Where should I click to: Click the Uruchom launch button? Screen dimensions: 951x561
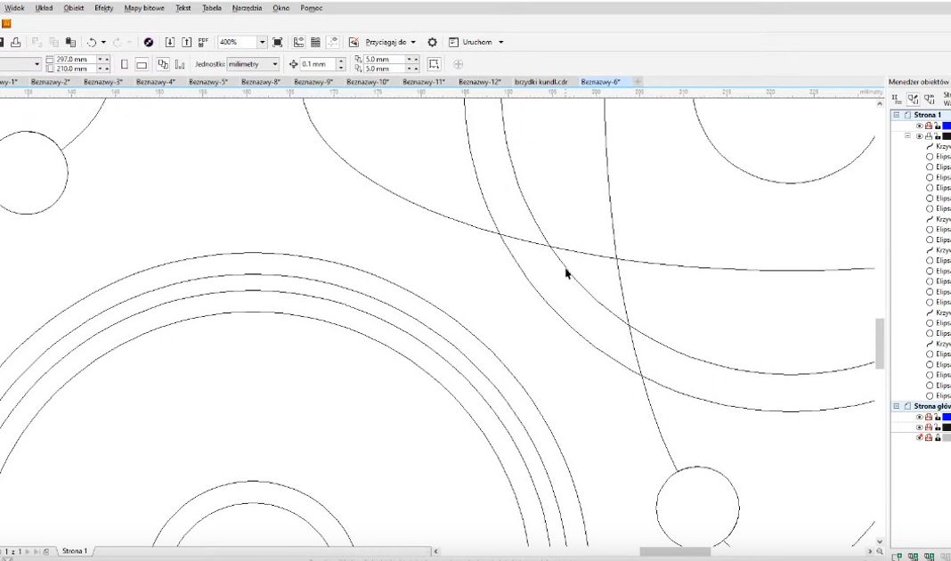click(476, 42)
